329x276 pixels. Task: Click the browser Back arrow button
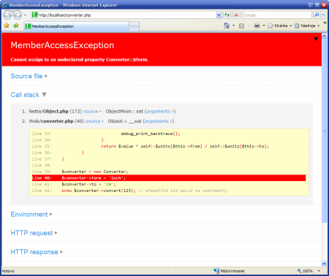[x=7, y=15]
